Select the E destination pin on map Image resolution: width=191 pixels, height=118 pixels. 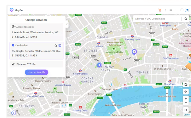(x=134, y=52)
